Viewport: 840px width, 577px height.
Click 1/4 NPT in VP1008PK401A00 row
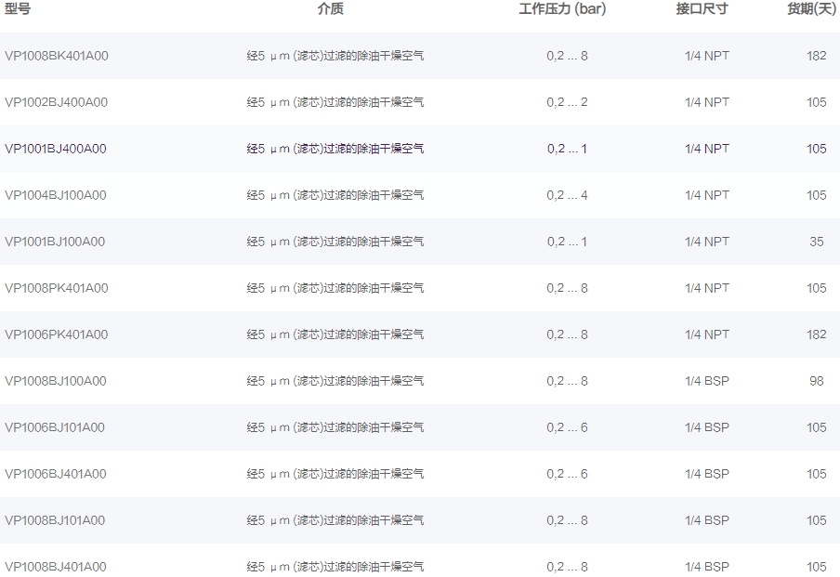[707, 288]
